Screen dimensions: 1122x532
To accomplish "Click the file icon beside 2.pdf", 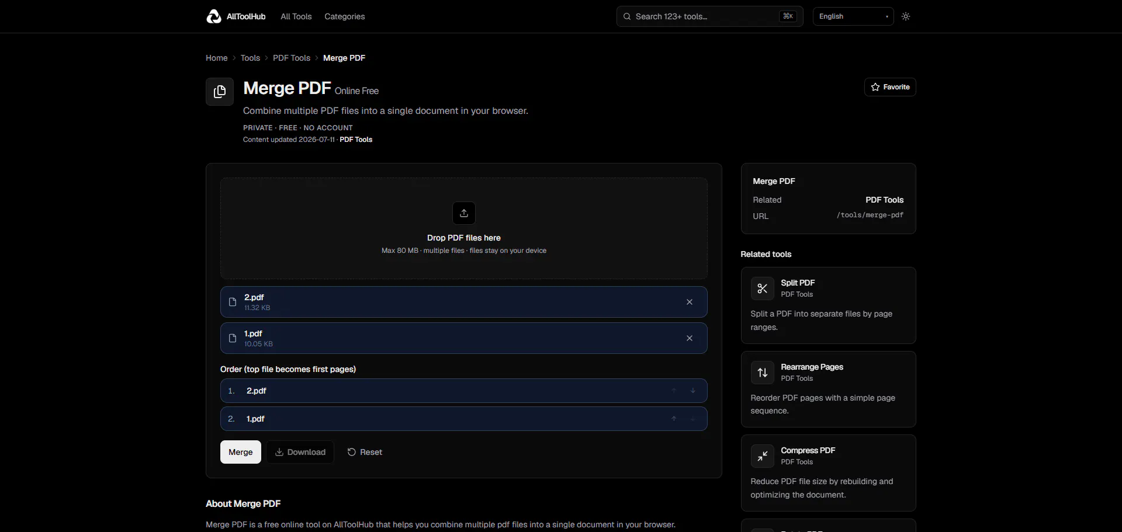I will pyautogui.click(x=233, y=302).
